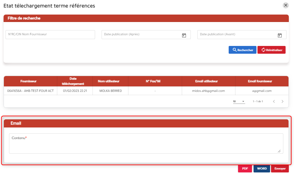Sort by Fournisseur column header

30,81
